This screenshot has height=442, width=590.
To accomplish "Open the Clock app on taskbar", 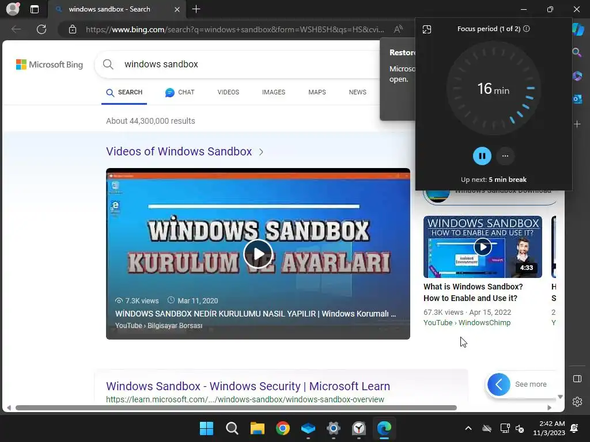I will tap(359, 428).
